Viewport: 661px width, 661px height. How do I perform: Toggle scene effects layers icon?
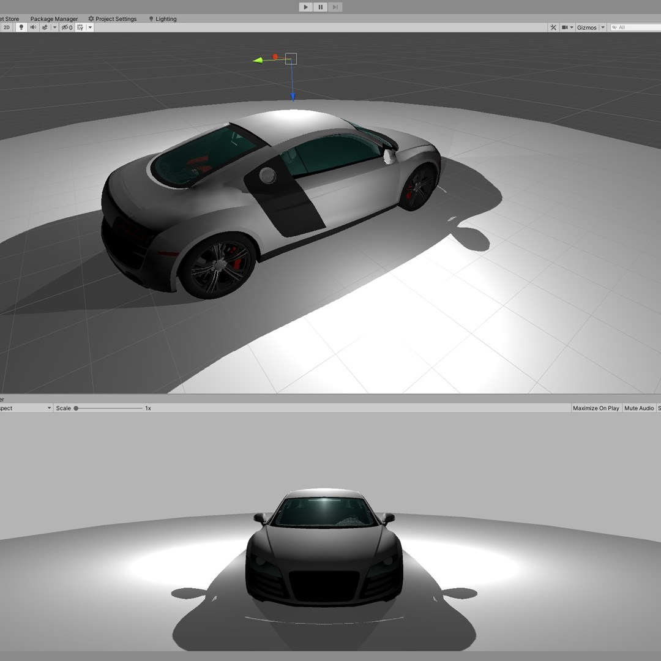click(x=45, y=28)
